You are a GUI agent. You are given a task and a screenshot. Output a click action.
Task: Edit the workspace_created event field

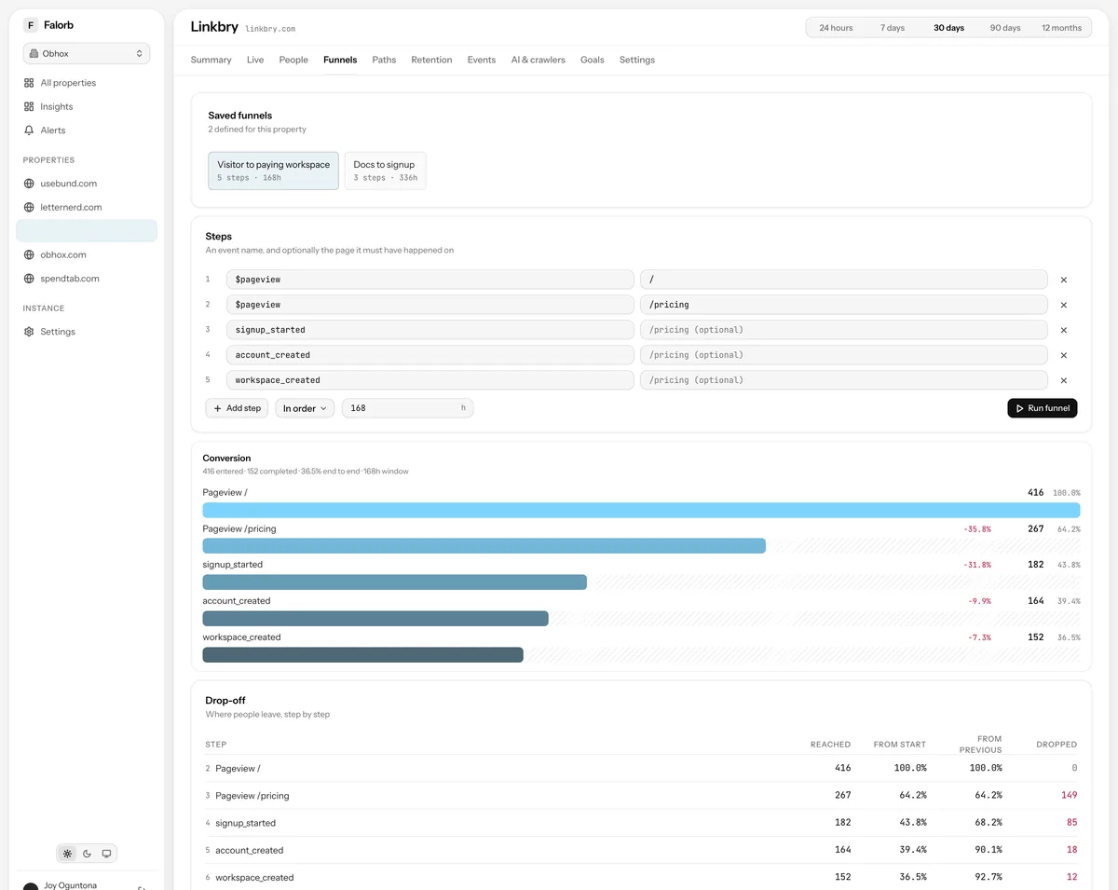pyautogui.click(x=429, y=380)
